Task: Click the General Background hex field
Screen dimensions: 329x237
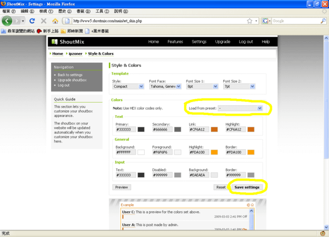Action: [x=126, y=152]
